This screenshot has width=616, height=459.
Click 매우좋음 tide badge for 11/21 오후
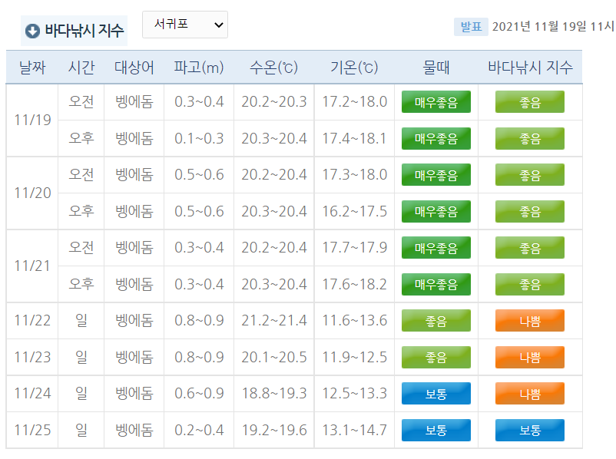pyautogui.click(x=436, y=284)
